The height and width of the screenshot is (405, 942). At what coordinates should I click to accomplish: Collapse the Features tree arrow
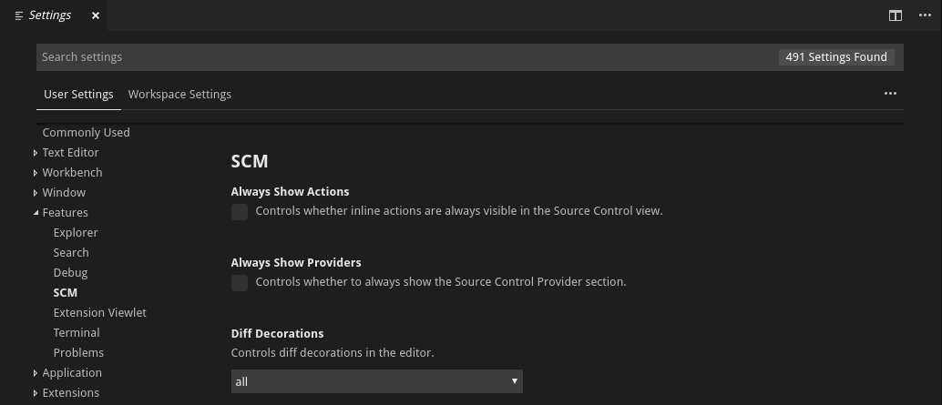pos(36,213)
